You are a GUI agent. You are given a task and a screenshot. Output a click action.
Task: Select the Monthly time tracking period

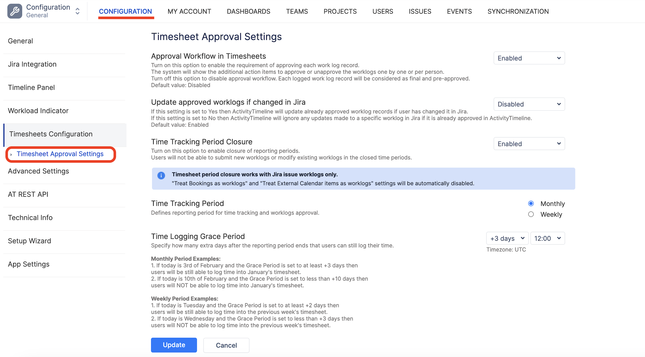(x=531, y=203)
